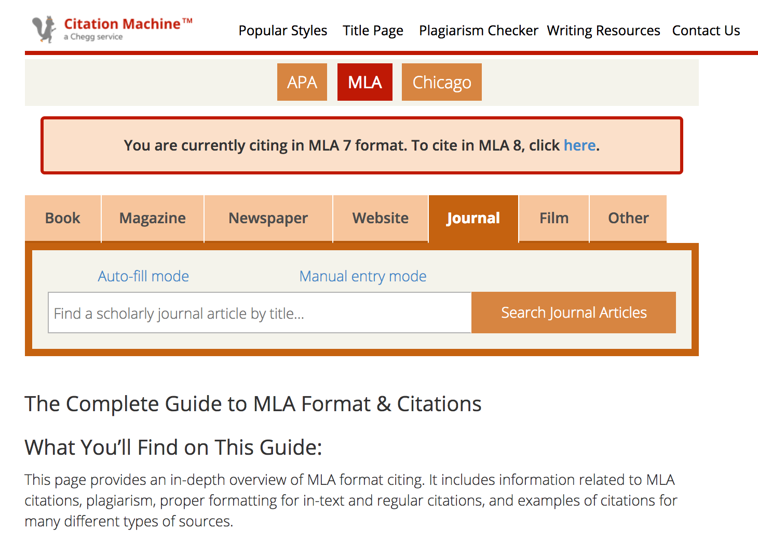Image resolution: width=758 pixels, height=542 pixels.
Task: Open Writing Resources menu
Action: point(603,31)
